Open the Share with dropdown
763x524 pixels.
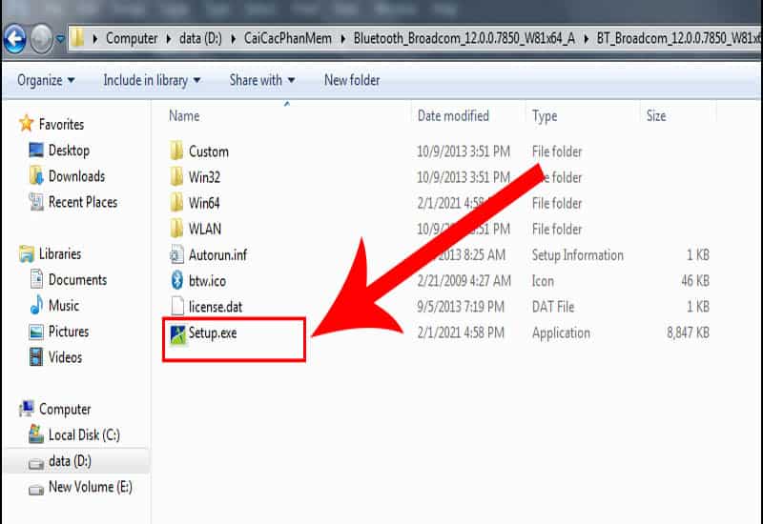pos(262,80)
